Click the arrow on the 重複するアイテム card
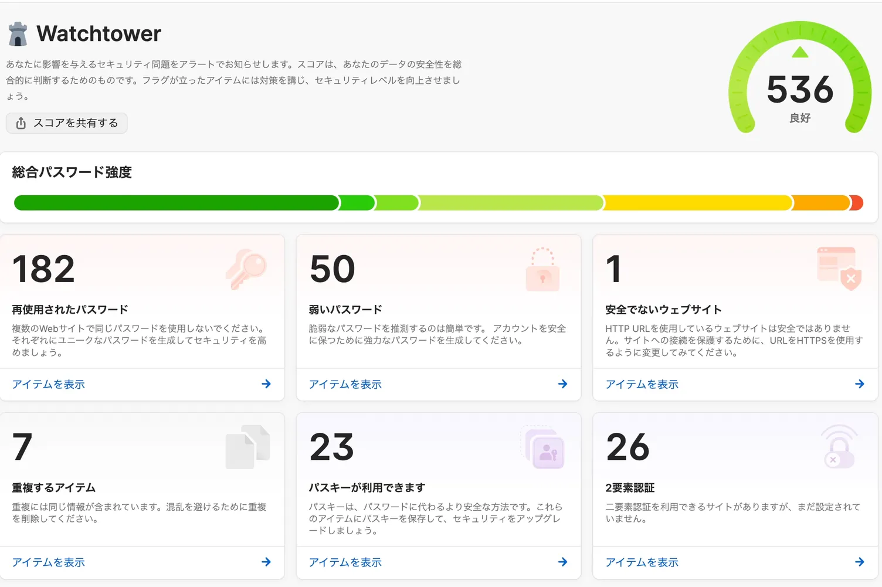 click(266, 562)
